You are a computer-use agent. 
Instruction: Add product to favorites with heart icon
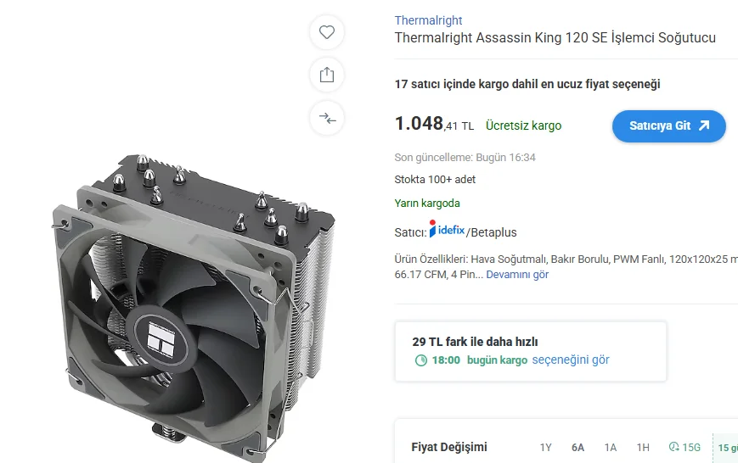(327, 32)
